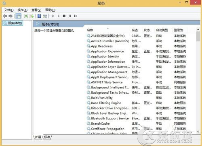The image size is (202, 146).
Task: Click the Pause service icon
Action: click(x=70, y=16)
